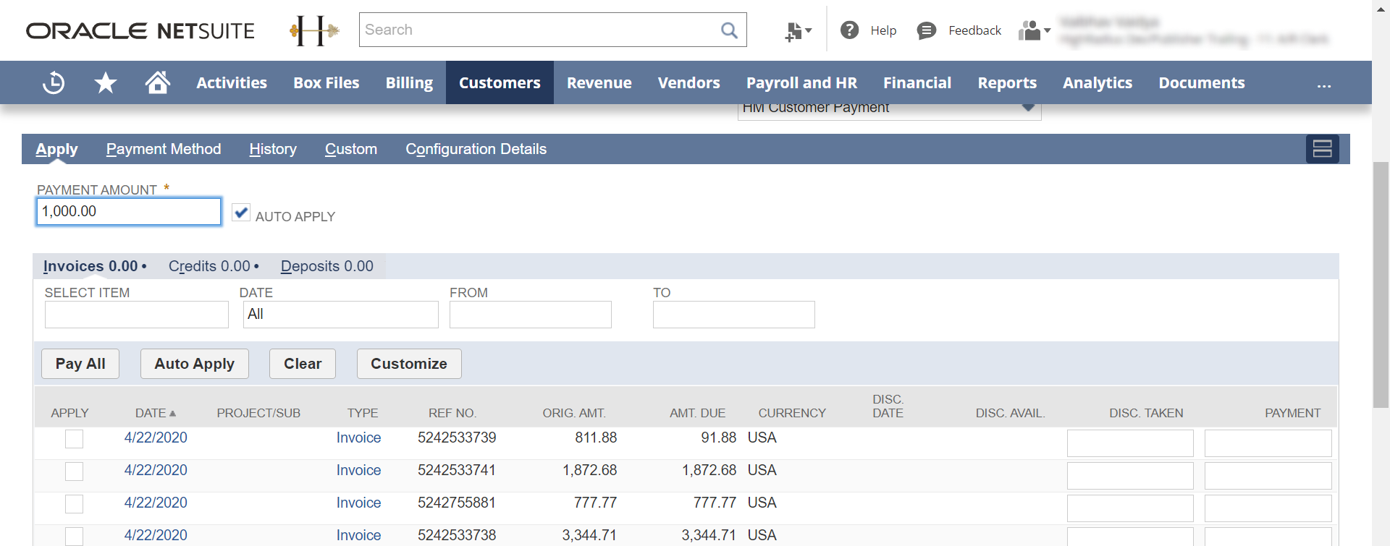
Task: Click the page vertical scrollbar
Action: (1381, 285)
